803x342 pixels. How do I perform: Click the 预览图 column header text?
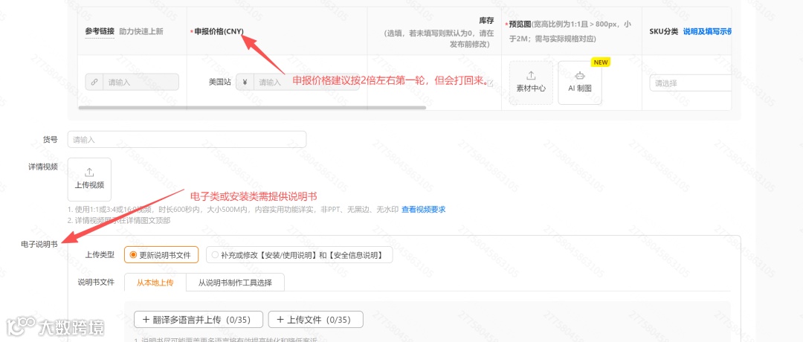[520, 24]
